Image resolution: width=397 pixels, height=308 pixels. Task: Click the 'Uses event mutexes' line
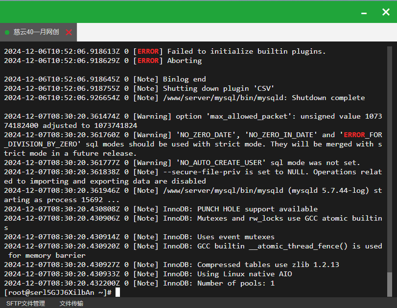[139, 237]
